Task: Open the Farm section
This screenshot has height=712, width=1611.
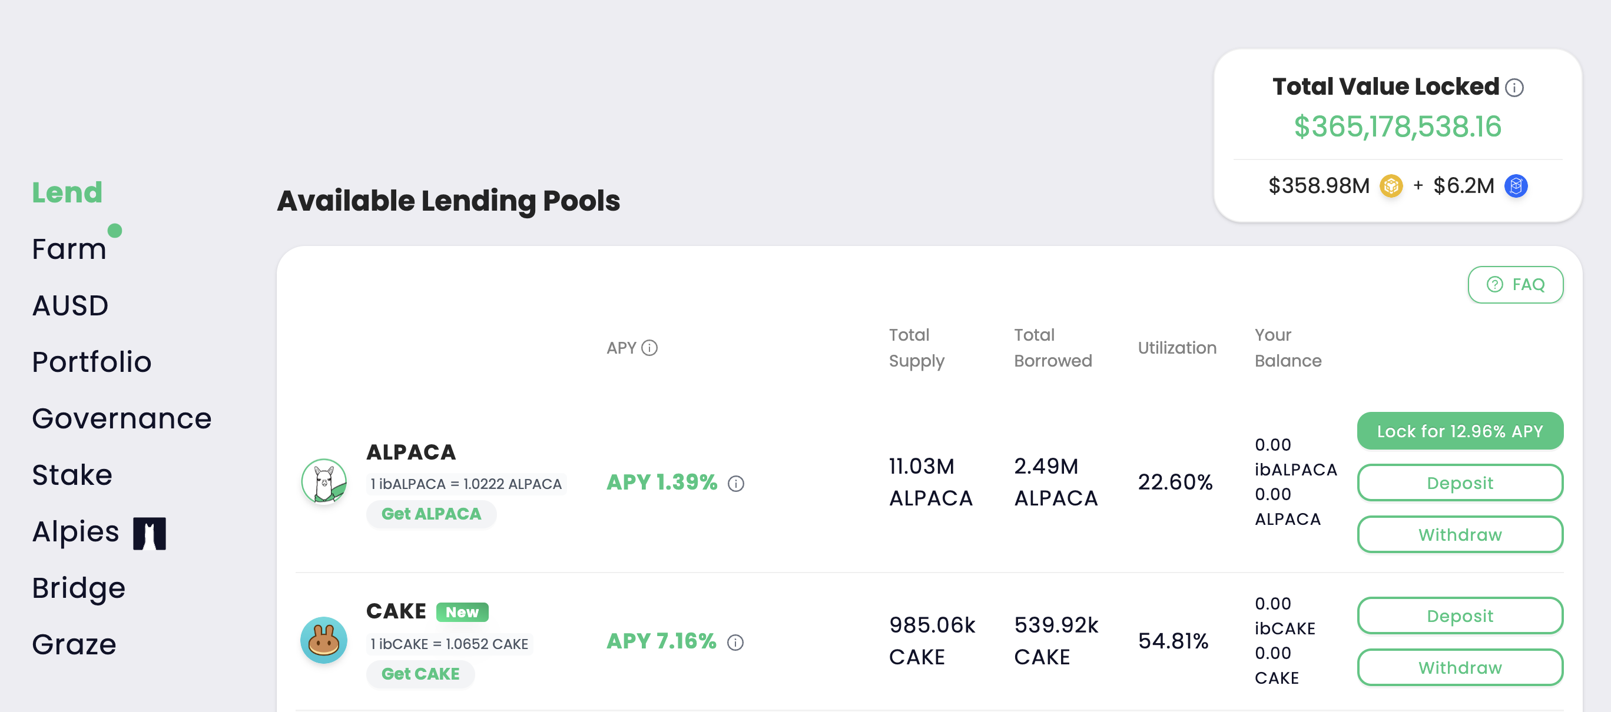Action: 69,248
